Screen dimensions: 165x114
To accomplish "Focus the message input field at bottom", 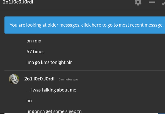I will (81, 113).
